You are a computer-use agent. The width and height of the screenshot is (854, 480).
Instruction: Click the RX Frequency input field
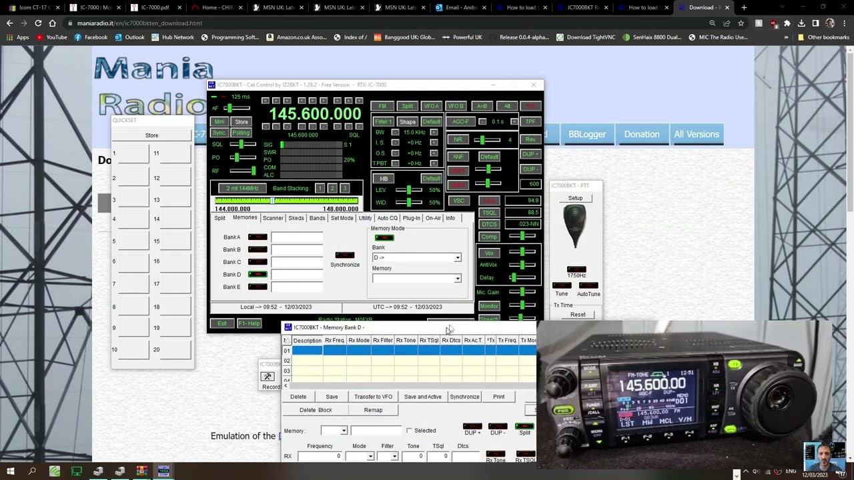pyautogui.click(x=320, y=456)
